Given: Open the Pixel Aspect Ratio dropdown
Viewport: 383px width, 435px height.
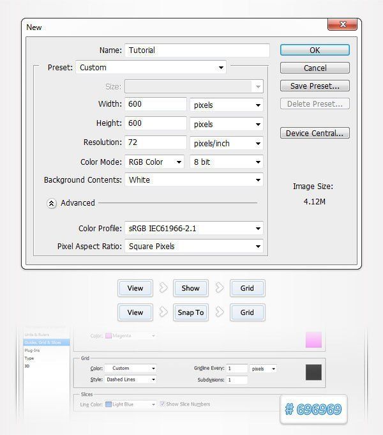Looking at the screenshot, I should point(194,246).
